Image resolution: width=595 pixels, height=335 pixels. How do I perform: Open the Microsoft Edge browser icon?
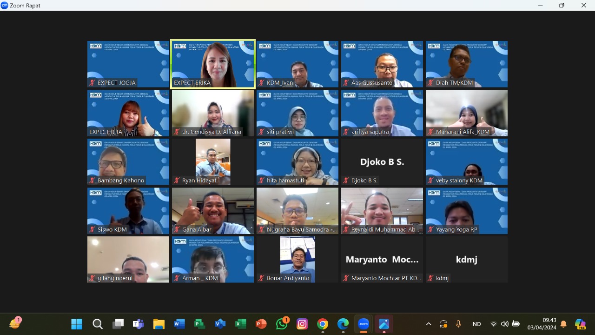pos(343,324)
